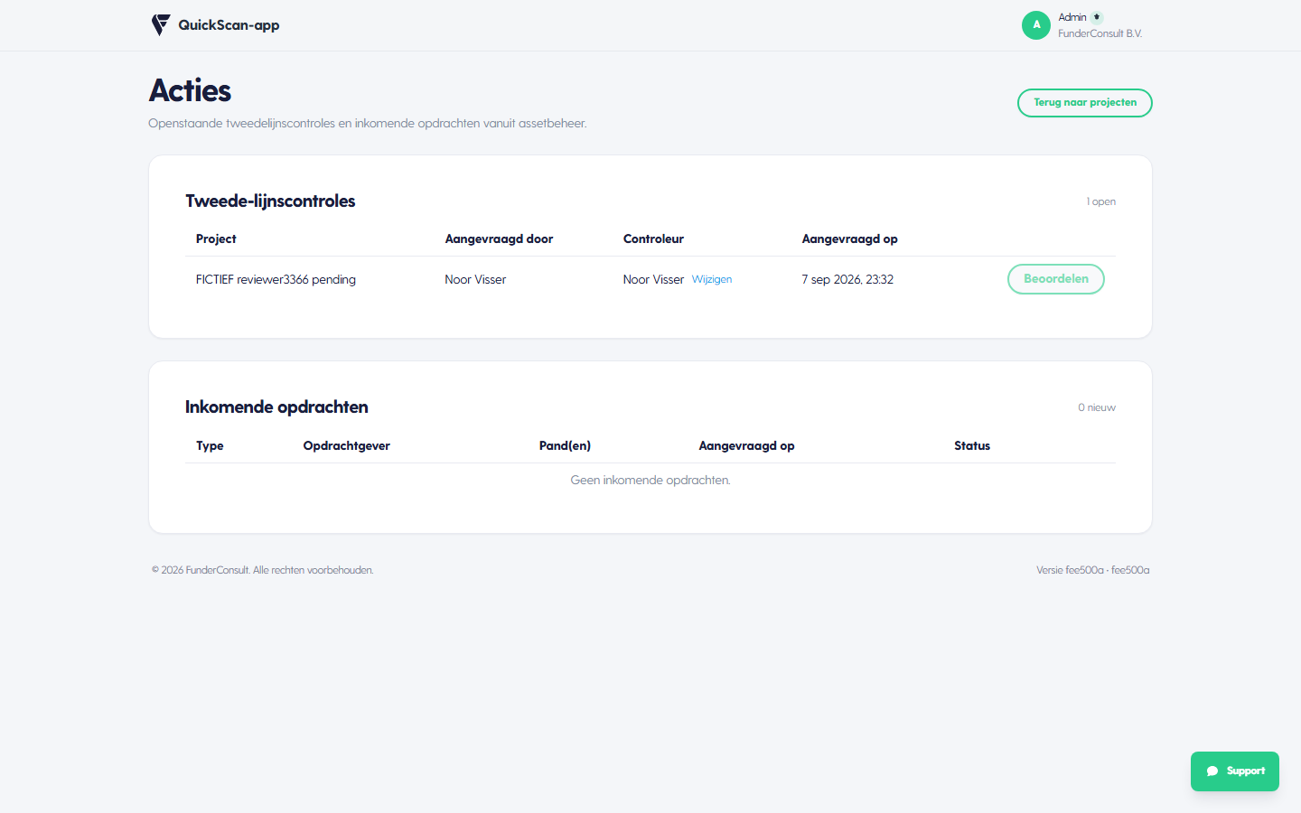Click the '0 nieuw' counter
The image size is (1301, 813).
click(x=1097, y=408)
